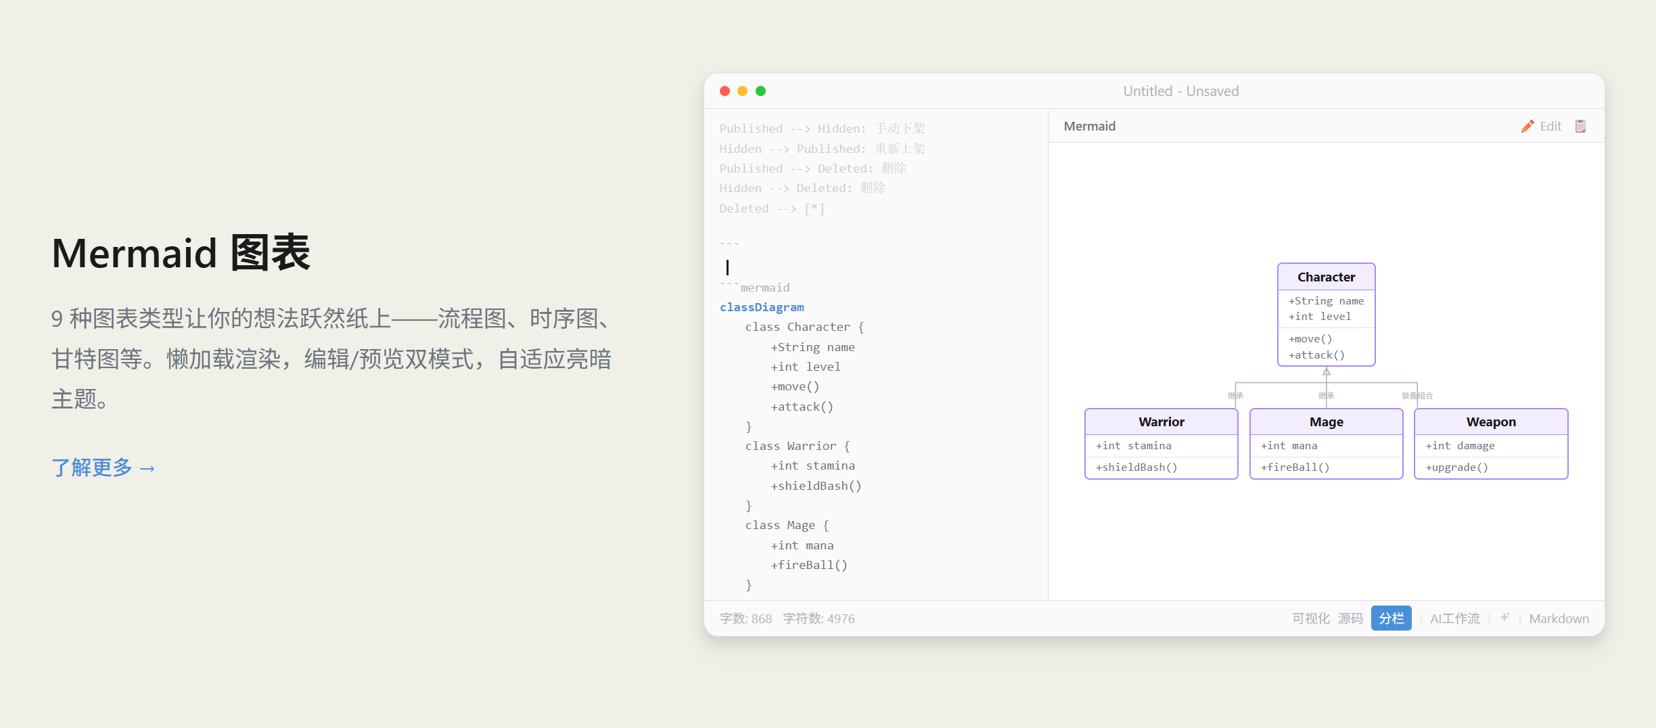This screenshot has width=1656, height=728.
Task: Follow the 了解更多 link
Action: [103, 468]
